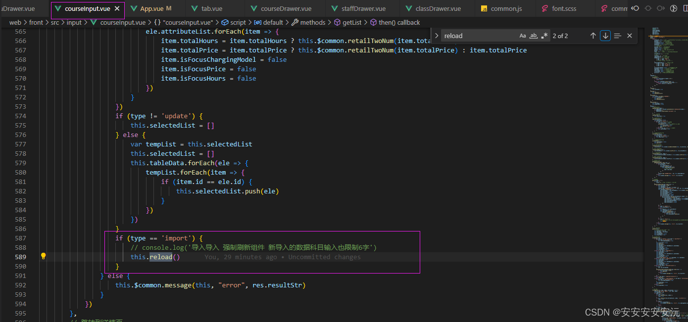Viewport: 688px width, 322px height.
Task: Toggle Find in Selection in the find widget
Action: tap(617, 36)
